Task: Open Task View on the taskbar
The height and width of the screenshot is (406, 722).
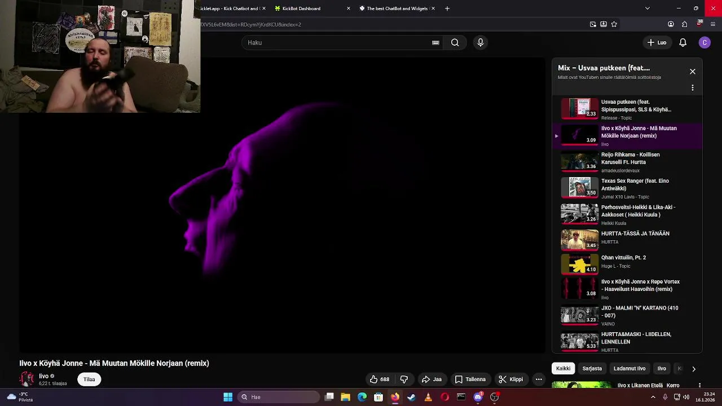Action: pyautogui.click(x=329, y=397)
